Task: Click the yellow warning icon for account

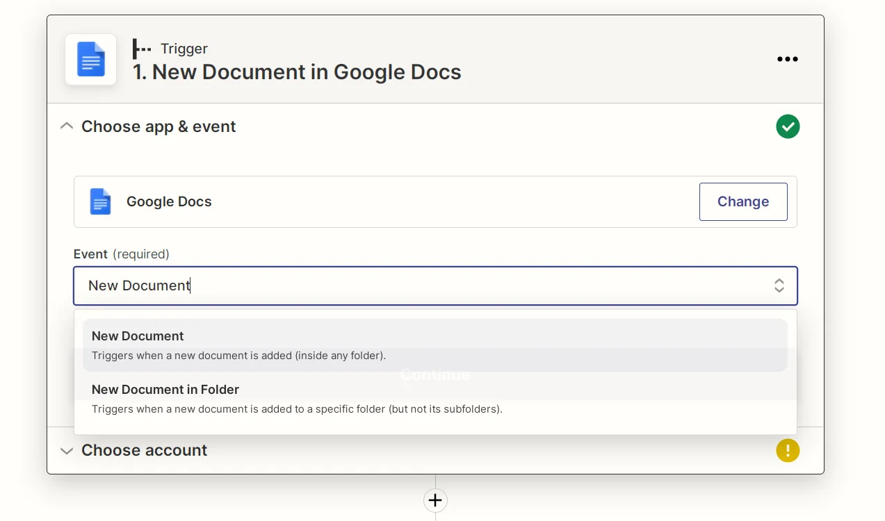Action: tap(787, 450)
